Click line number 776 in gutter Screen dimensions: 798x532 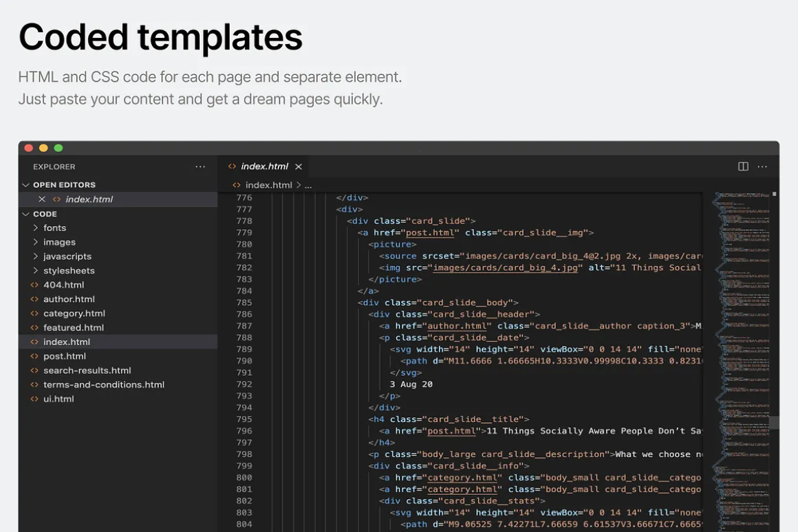click(x=244, y=197)
